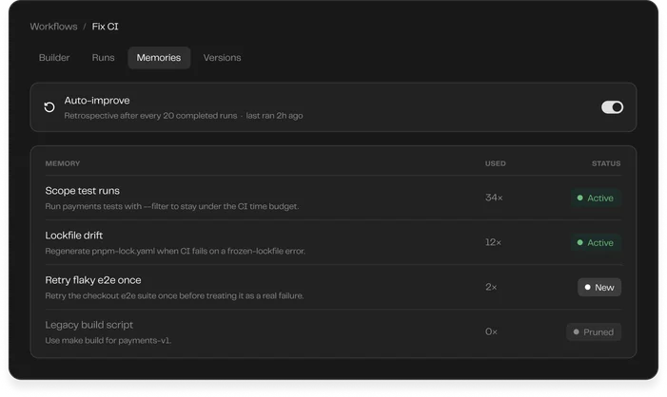Click description 'Retry the checkout e2e suite once'
Image resolution: width=667 pixels, height=397 pixels.
(174, 295)
